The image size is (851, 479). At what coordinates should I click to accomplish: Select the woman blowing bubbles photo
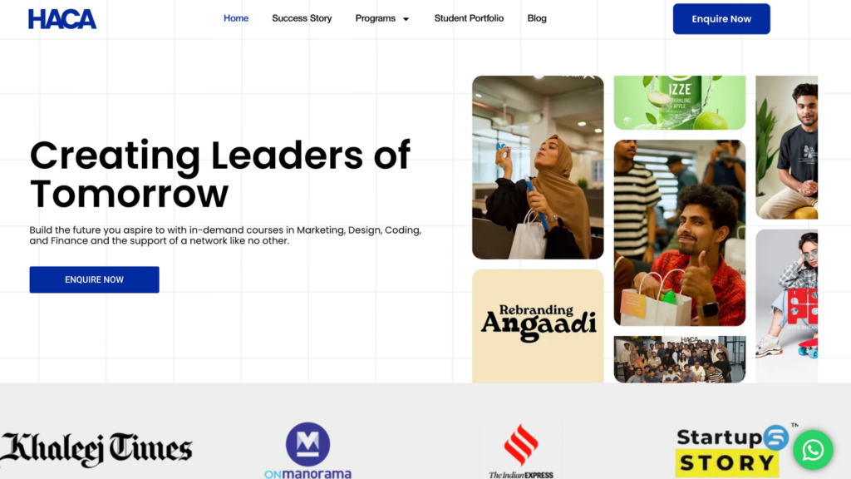[538, 167]
